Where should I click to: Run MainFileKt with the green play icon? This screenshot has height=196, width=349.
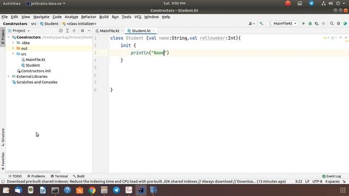pyautogui.click(x=303, y=23)
